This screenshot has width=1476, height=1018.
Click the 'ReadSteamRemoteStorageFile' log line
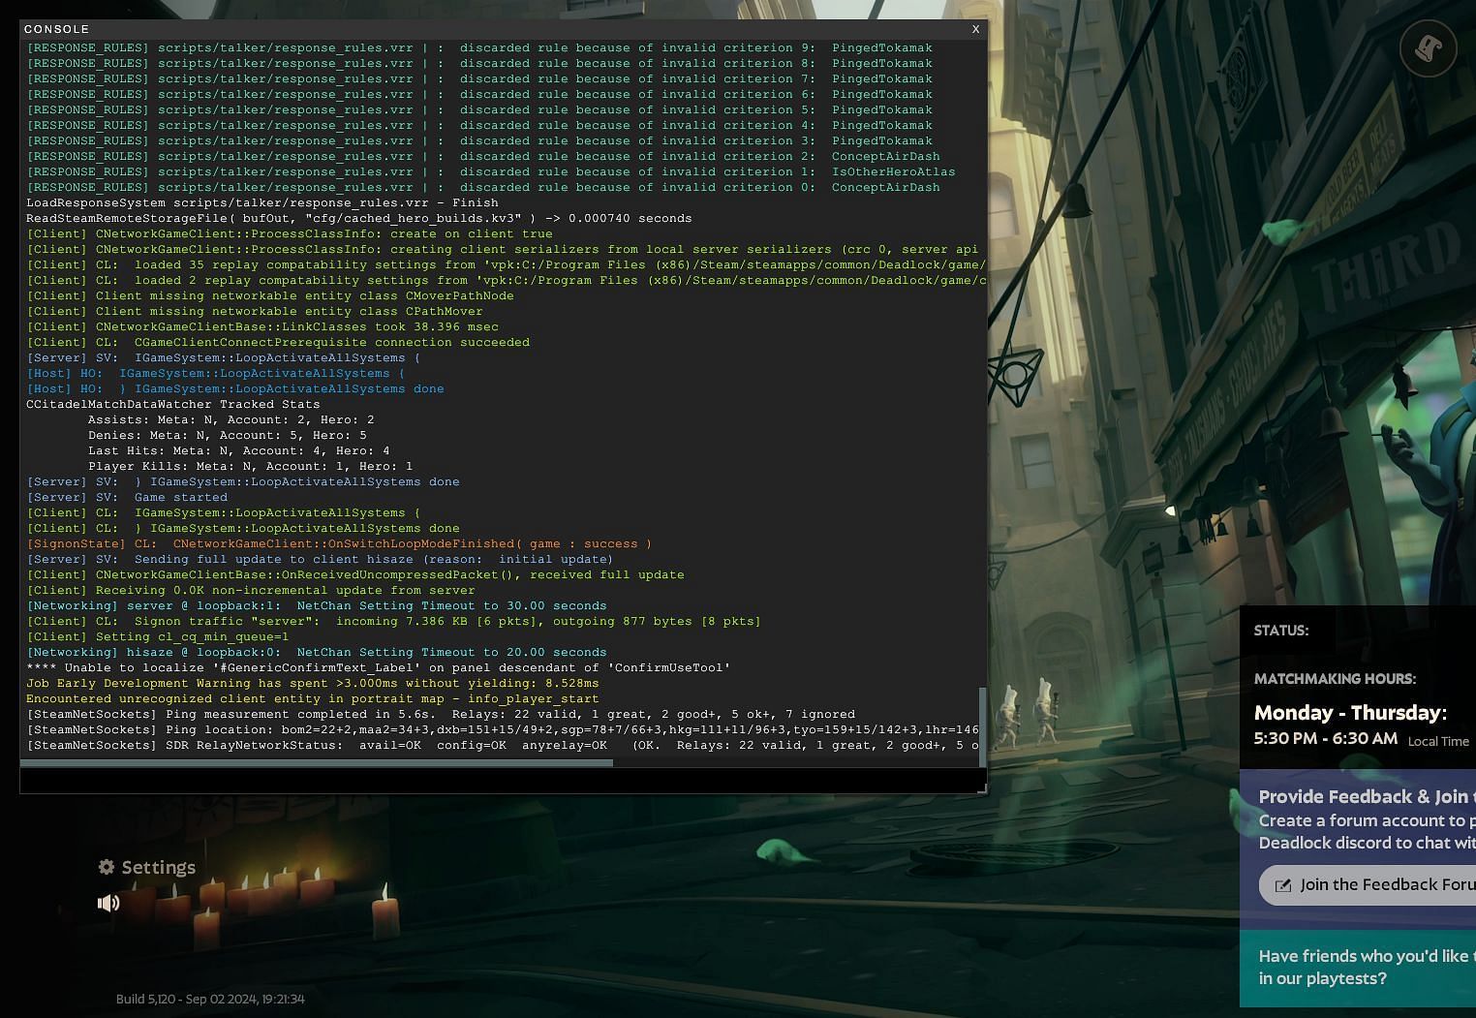[358, 218]
